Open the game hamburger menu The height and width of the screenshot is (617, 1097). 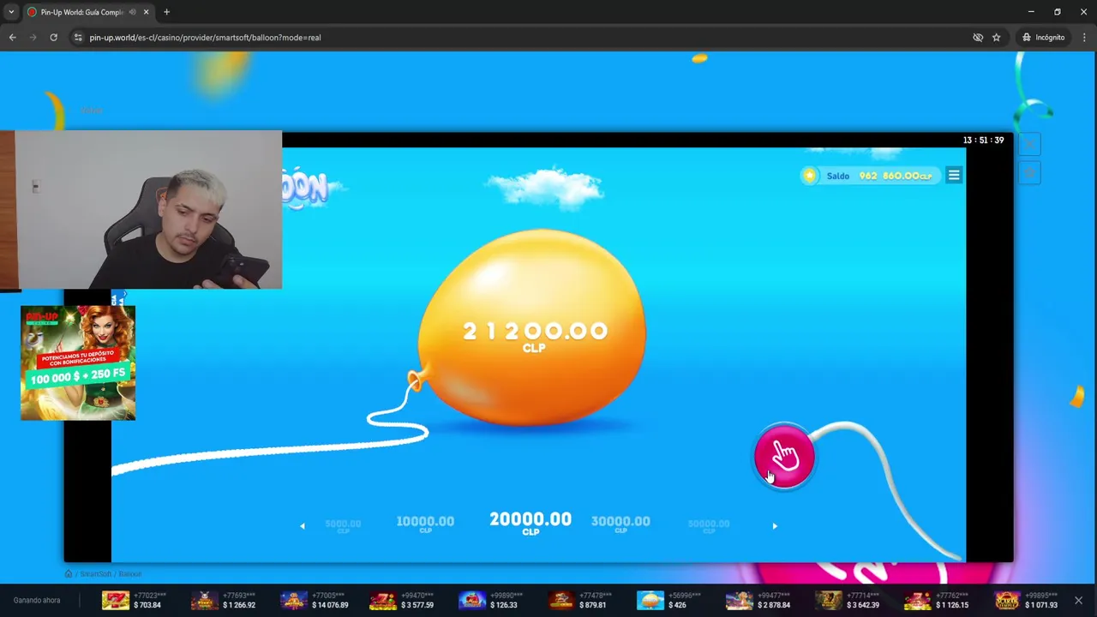point(954,176)
